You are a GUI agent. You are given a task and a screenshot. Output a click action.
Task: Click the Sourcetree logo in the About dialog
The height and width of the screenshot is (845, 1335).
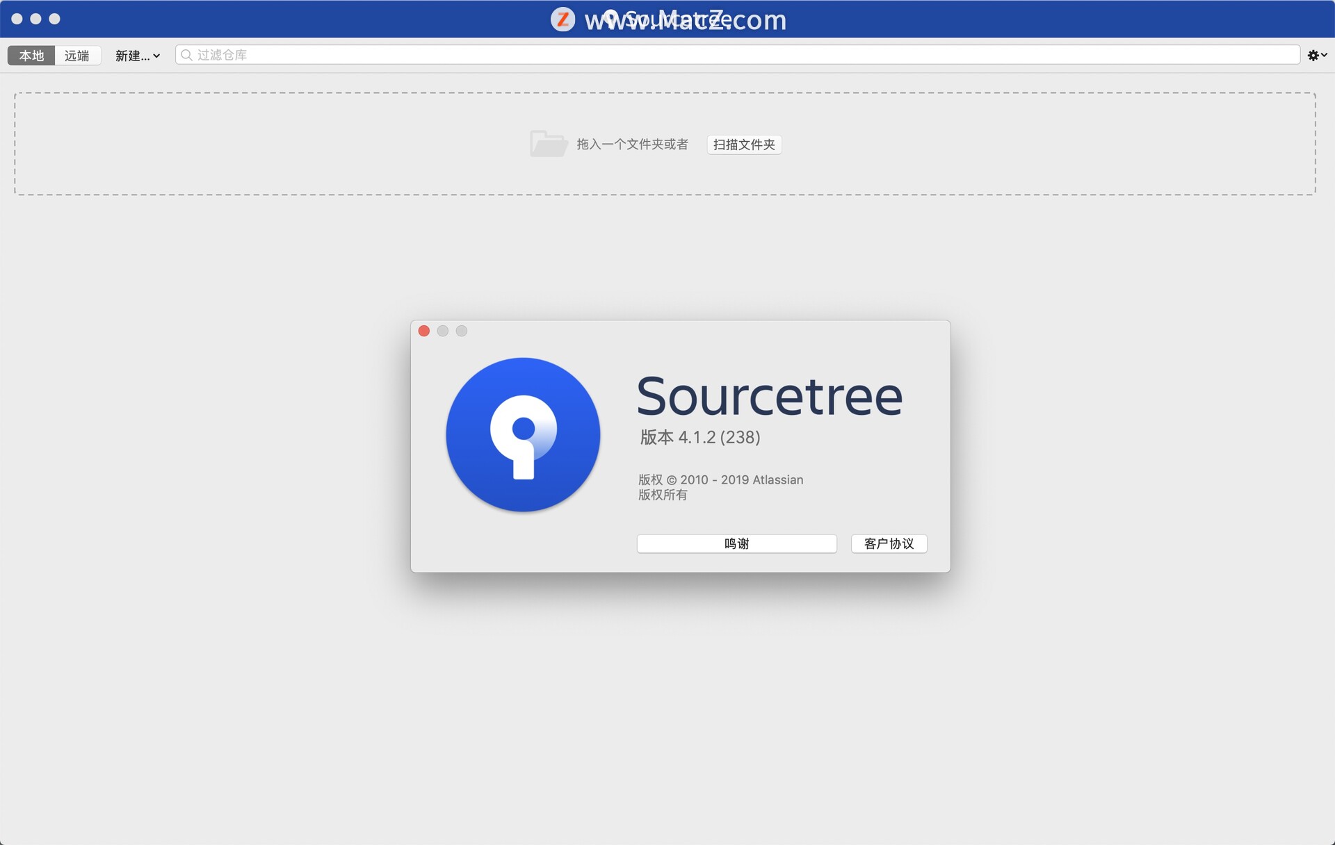(x=524, y=434)
